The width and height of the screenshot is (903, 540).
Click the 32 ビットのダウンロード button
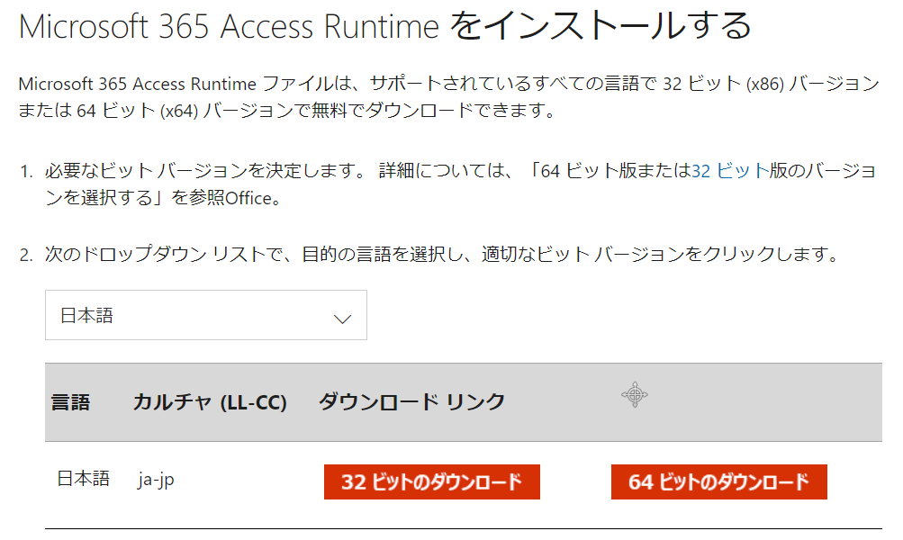coord(431,481)
